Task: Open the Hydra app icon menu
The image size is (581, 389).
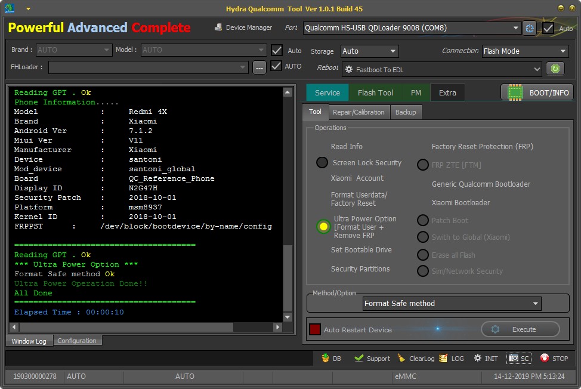Action: [x=10, y=8]
